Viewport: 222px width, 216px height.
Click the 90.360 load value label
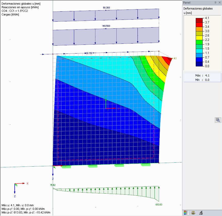[x=106, y=8]
